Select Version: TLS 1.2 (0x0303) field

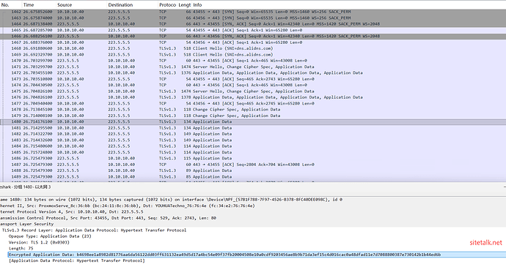point(39,243)
